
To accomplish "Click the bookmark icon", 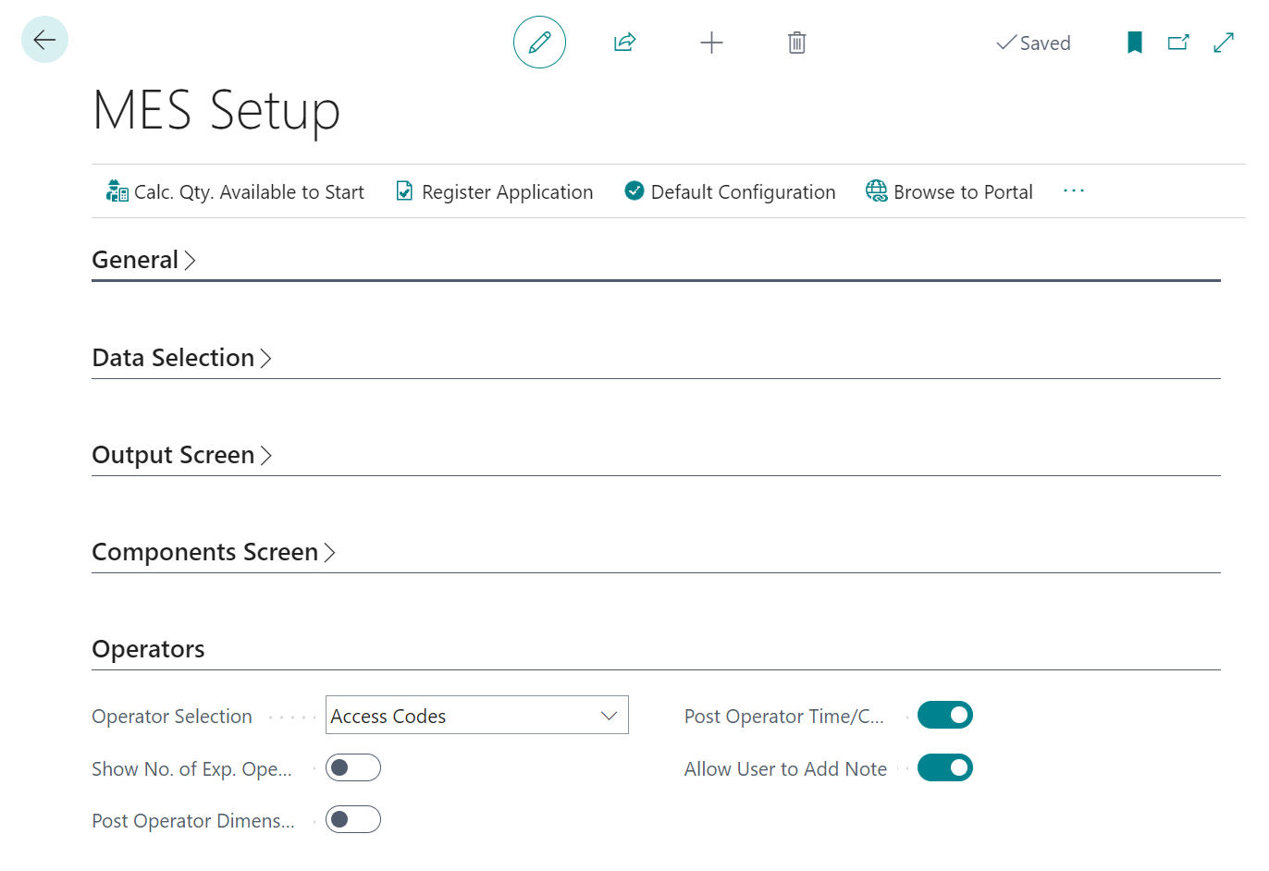I will click(x=1134, y=43).
